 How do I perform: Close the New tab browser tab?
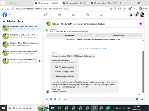pos(32,3)
